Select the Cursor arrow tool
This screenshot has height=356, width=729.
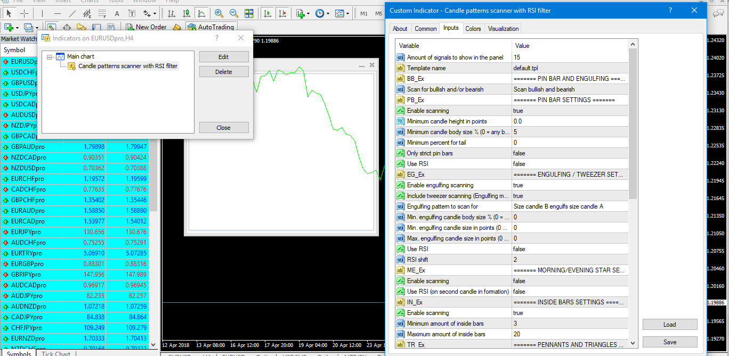pos(9,13)
